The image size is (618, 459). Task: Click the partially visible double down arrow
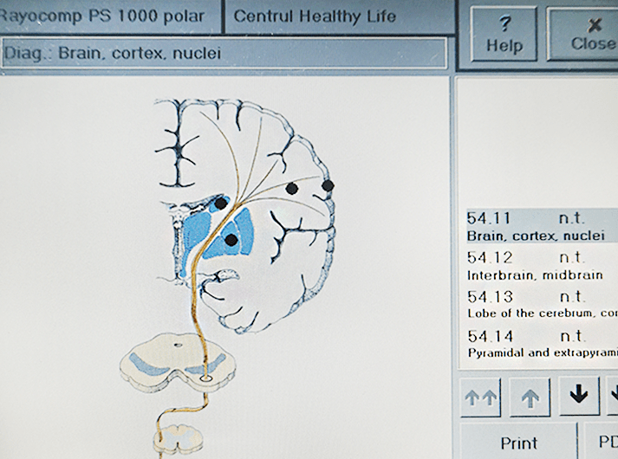click(x=612, y=396)
